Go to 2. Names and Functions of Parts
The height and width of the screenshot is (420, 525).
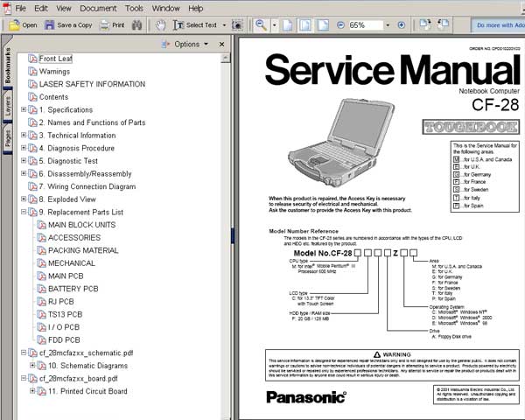92,122
